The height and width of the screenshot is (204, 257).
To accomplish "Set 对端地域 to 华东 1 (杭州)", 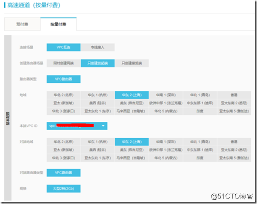I will pyautogui.click(x=98, y=142).
